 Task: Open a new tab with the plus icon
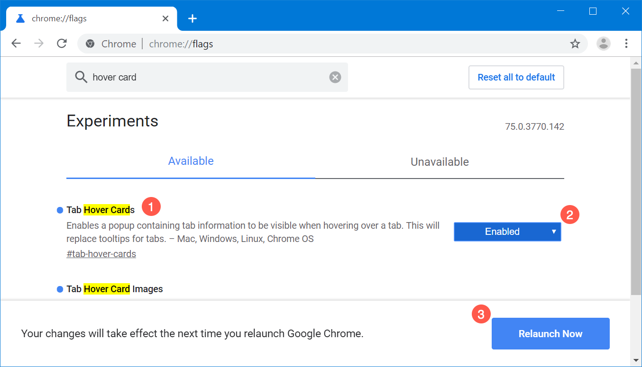pos(192,18)
